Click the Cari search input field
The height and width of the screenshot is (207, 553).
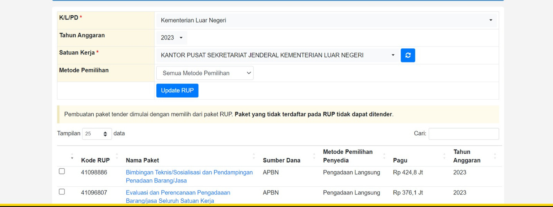point(464,134)
